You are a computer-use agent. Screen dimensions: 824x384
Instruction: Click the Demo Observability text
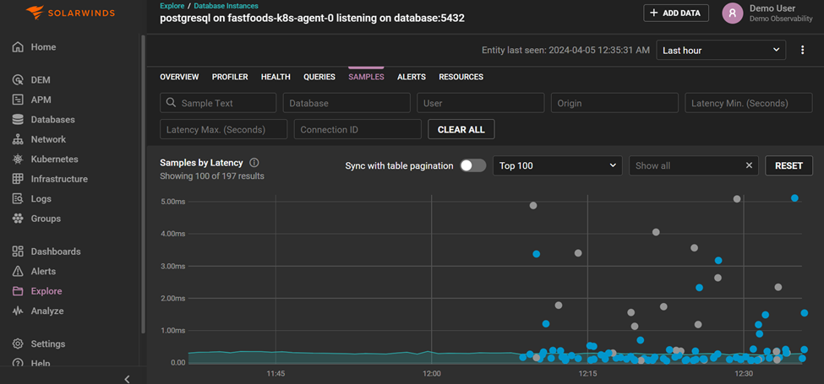pos(781,19)
